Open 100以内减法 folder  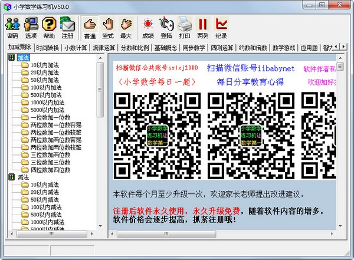(x=41, y=207)
